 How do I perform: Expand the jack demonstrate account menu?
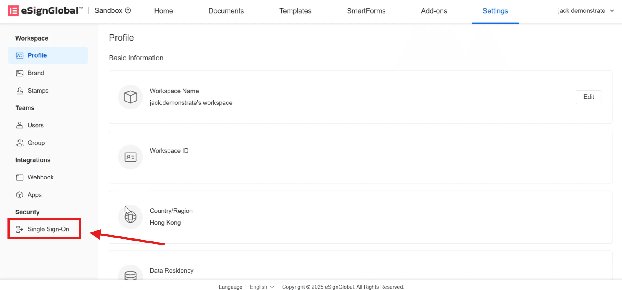[x=586, y=11]
